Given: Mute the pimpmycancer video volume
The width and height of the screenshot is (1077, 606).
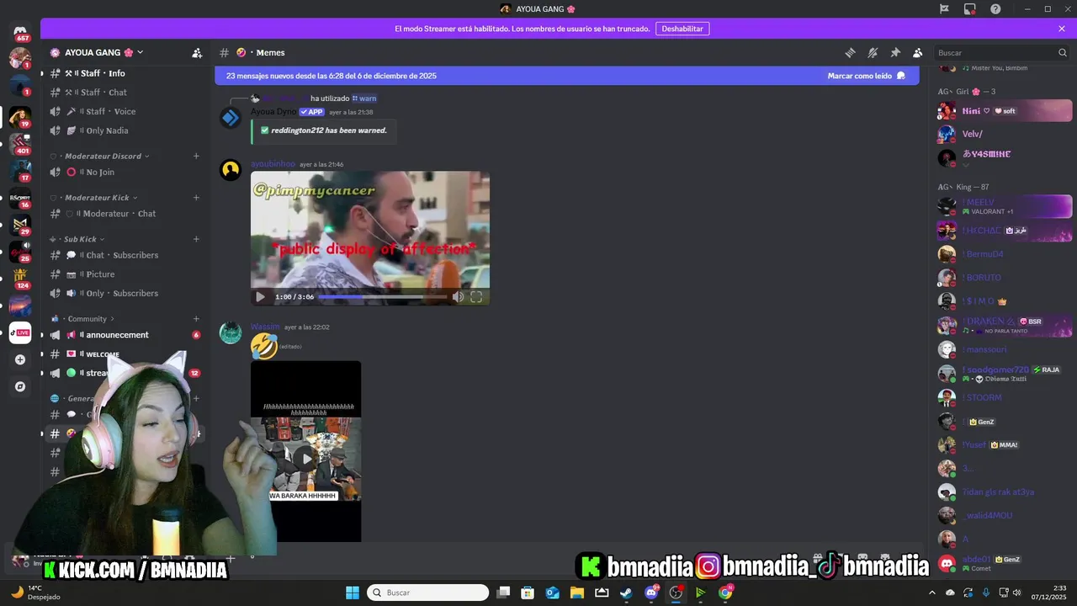Looking at the screenshot, I should click(458, 296).
